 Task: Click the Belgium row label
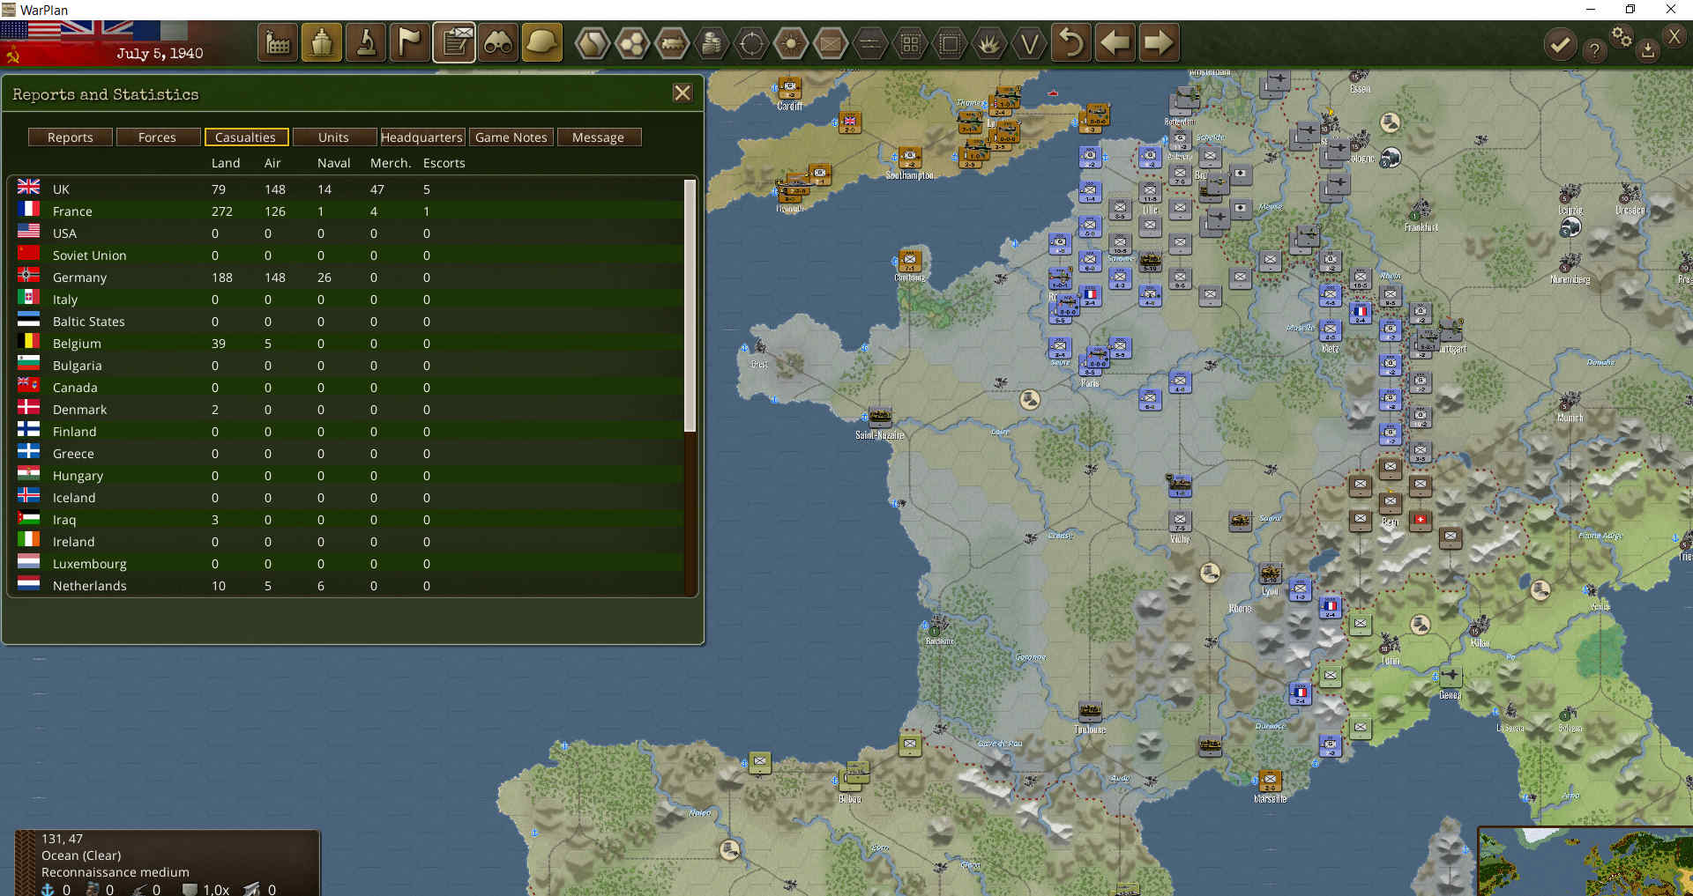77,344
